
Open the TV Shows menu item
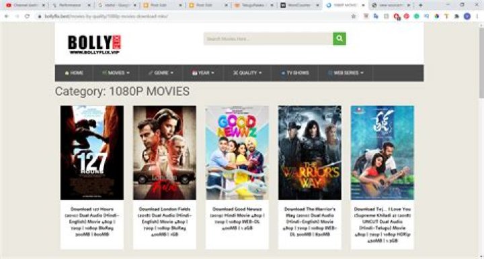tap(295, 73)
